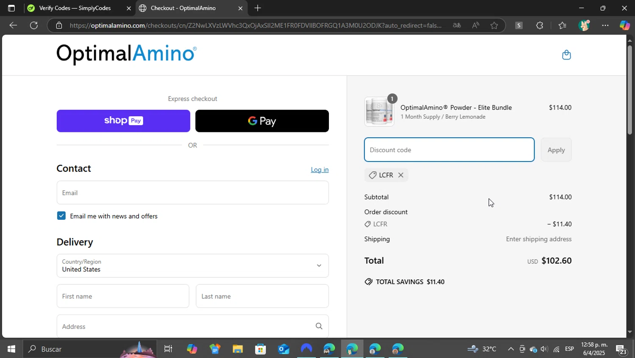Image resolution: width=635 pixels, height=358 pixels.
Task: Open a new browser tab
Action: (x=257, y=8)
